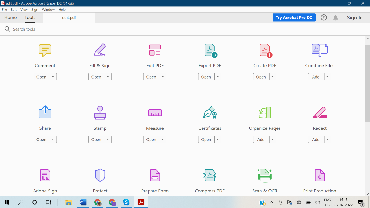
Task: Open the Help question mark icon
Action: (324, 18)
